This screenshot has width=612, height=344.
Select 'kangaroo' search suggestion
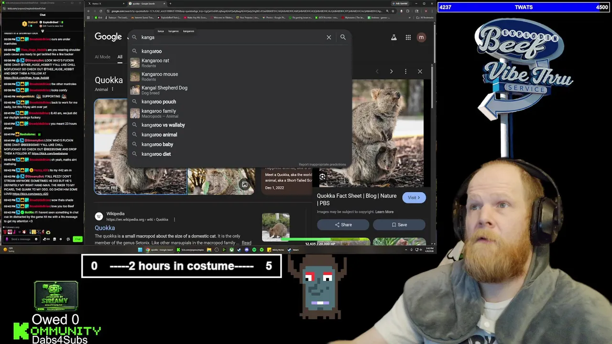tap(239, 51)
